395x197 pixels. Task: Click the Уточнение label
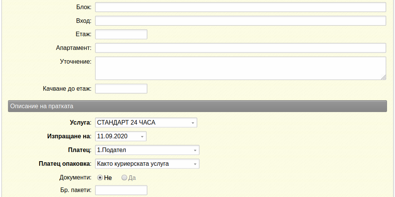[75, 61]
